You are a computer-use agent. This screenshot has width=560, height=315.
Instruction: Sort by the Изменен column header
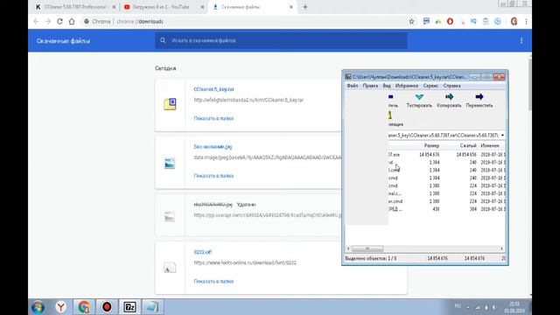coord(490,146)
